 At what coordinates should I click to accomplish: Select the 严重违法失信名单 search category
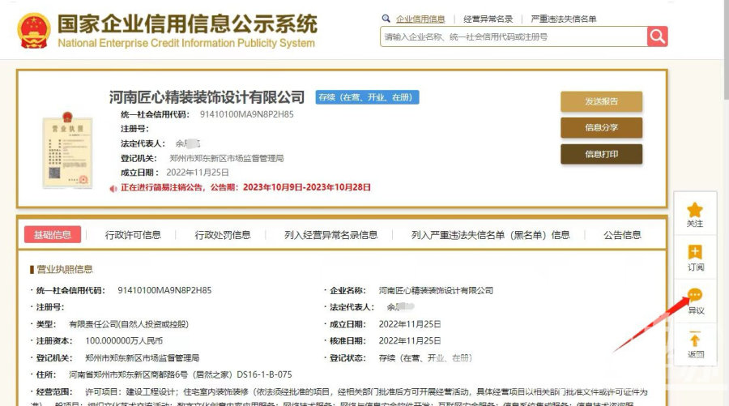pyautogui.click(x=563, y=19)
